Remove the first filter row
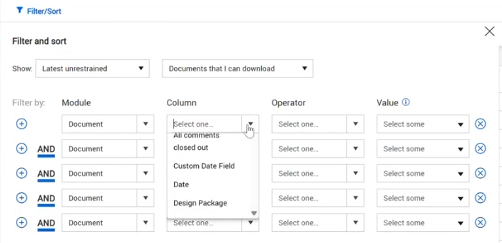This screenshot has width=502, height=243. (x=480, y=124)
